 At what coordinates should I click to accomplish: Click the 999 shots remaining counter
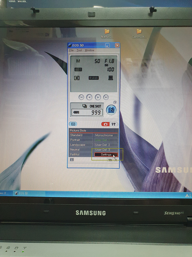pos(96,112)
